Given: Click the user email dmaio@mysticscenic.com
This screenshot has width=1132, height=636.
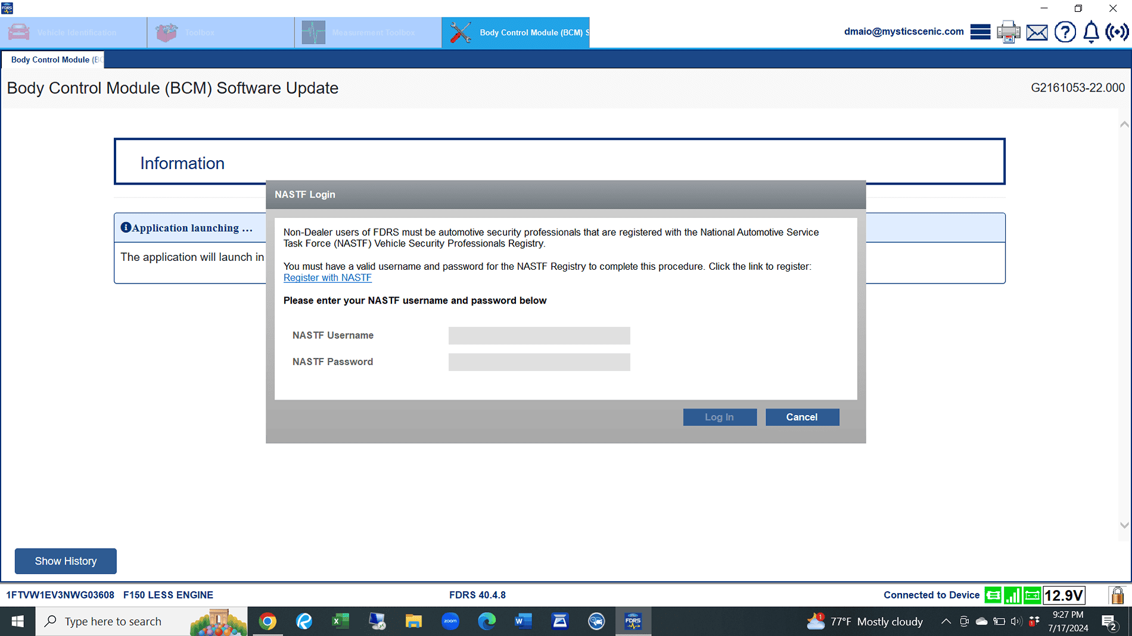Looking at the screenshot, I should tap(903, 32).
